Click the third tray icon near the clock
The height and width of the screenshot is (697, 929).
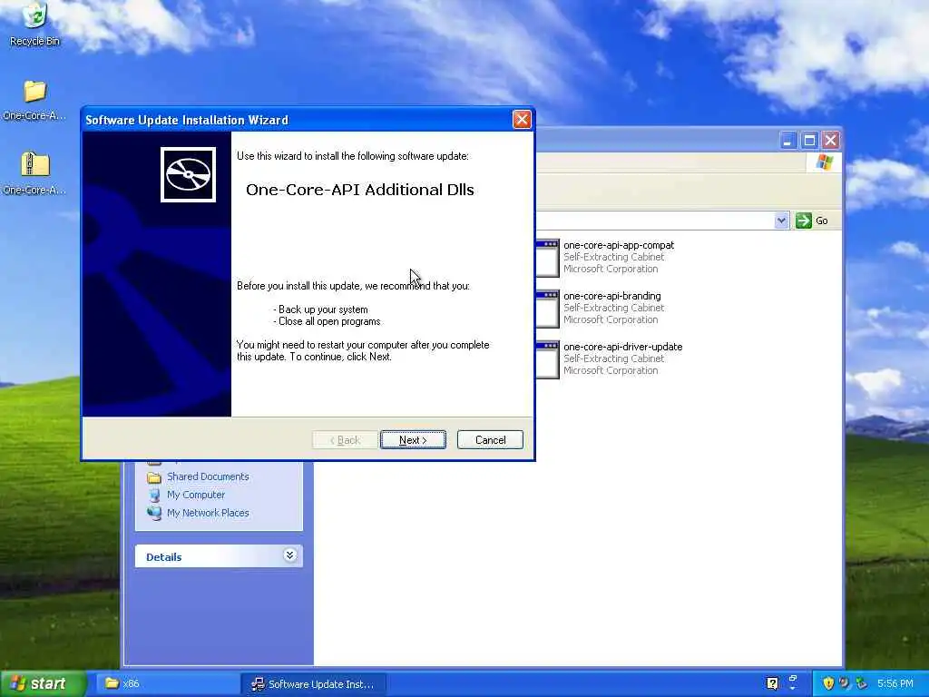pyautogui.click(x=861, y=683)
